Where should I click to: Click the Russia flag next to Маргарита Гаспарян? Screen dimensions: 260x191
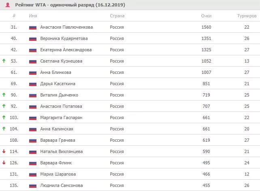point(33,118)
